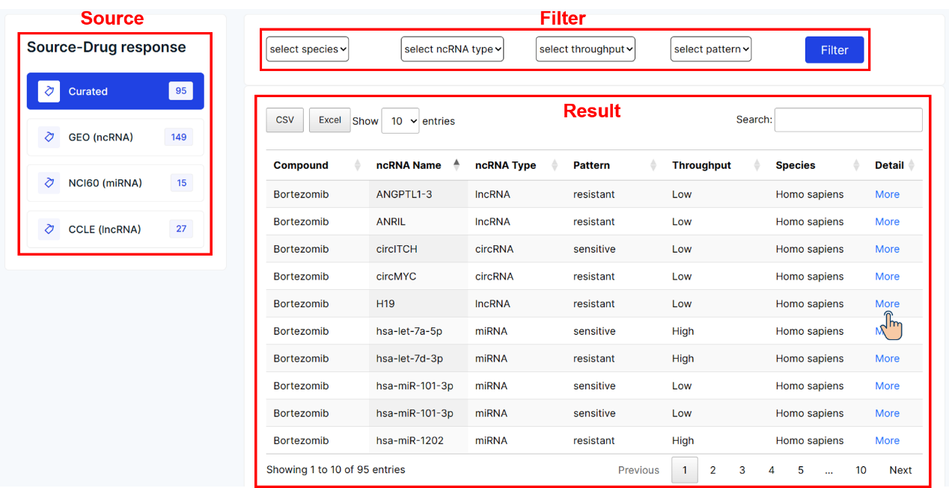Open More link for H19 row

click(x=887, y=304)
